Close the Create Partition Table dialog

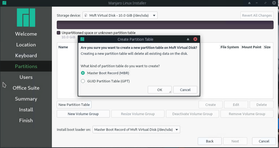(x=195, y=39)
